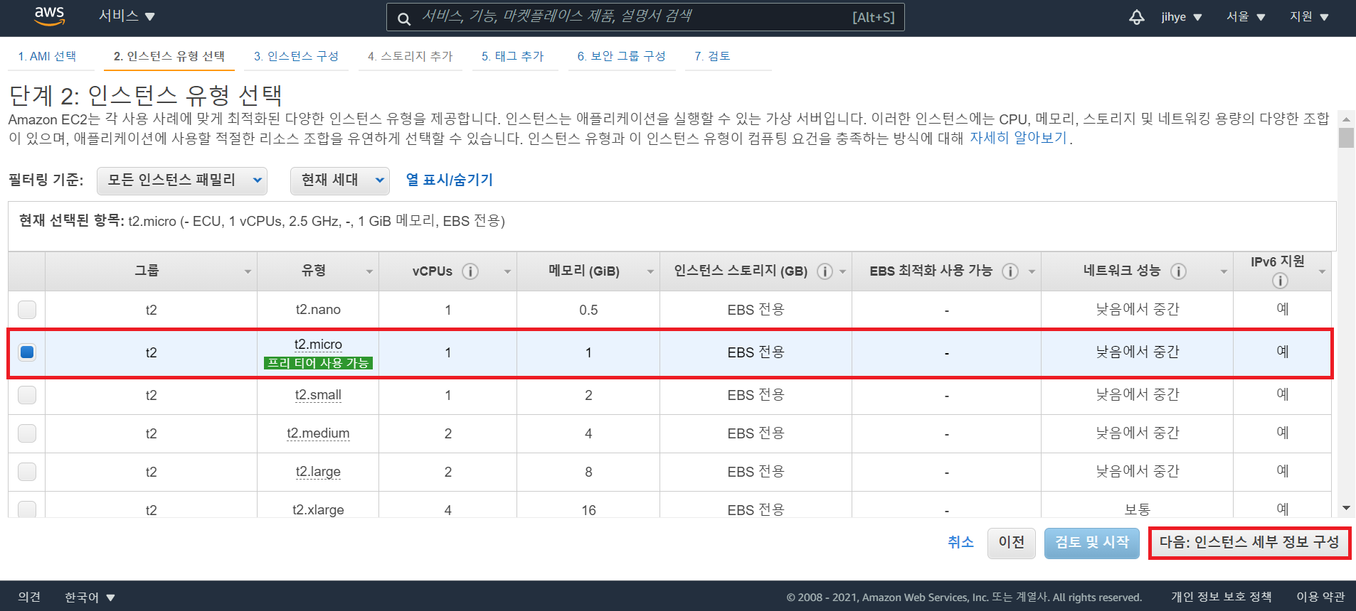This screenshot has height=611, width=1356.
Task: Click the 프리 티어 사용 가능 badge
Action: click(318, 363)
